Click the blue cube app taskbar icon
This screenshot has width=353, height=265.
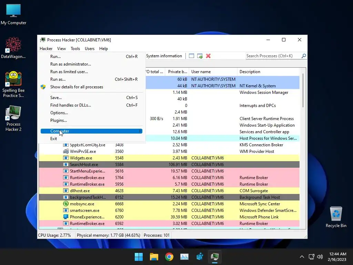point(200,257)
